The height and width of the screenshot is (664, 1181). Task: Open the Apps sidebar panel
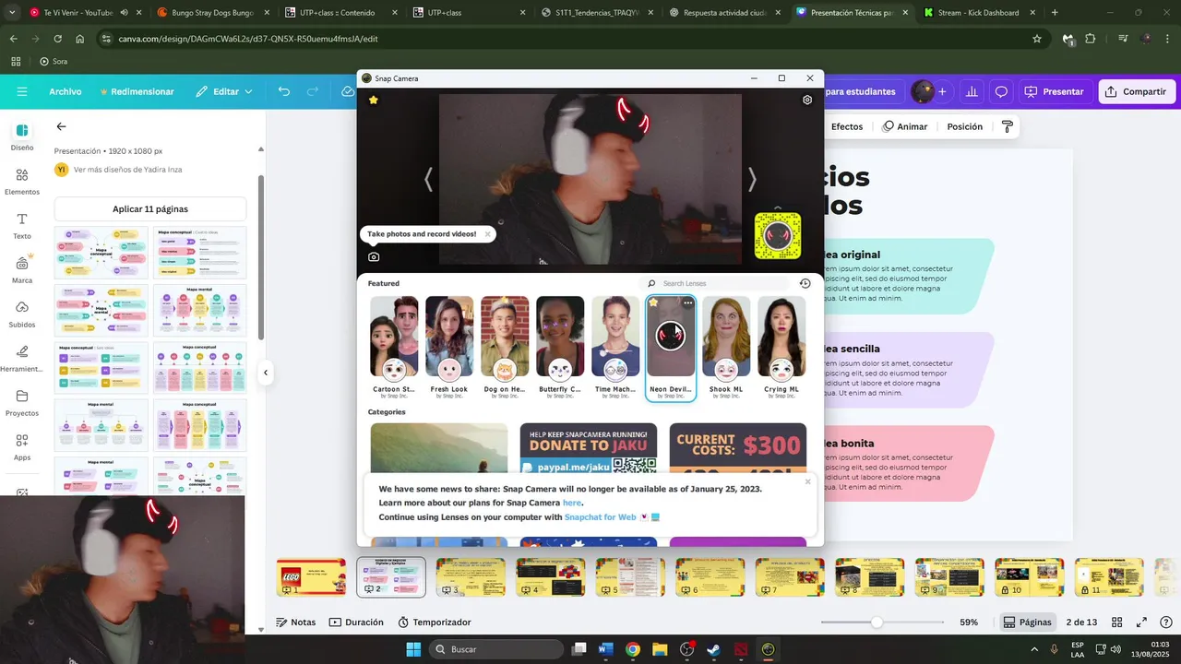tap(22, 447)
